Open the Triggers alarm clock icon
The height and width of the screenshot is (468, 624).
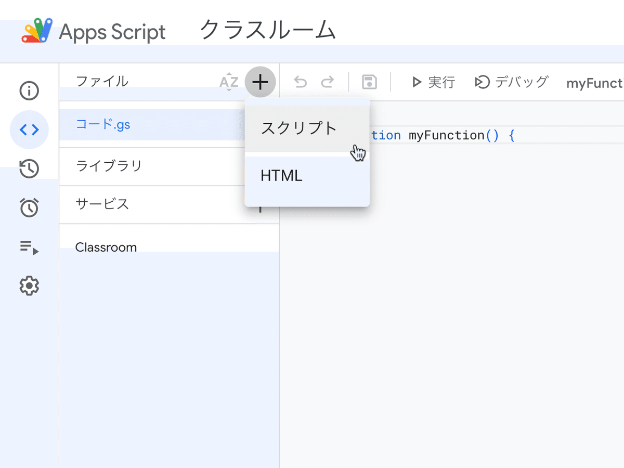(29, 207)
